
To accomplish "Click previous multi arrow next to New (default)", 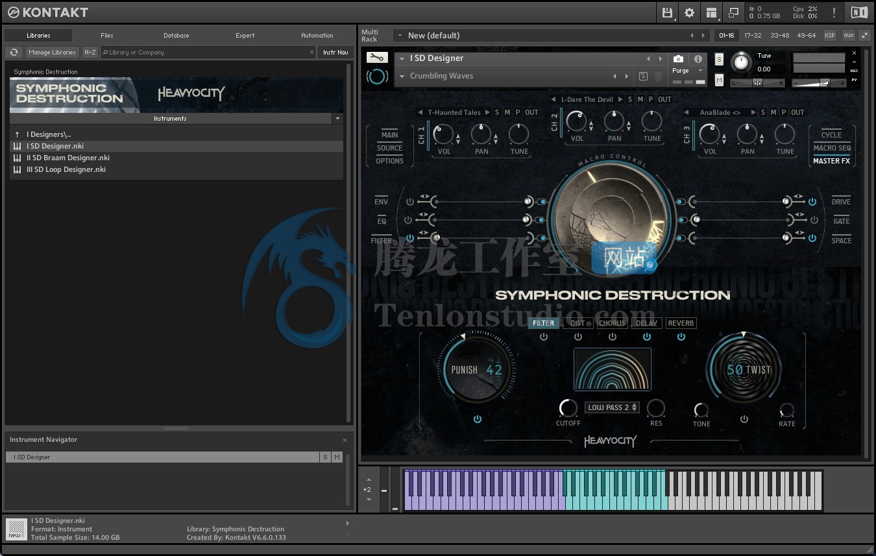I will pos(692,35).
